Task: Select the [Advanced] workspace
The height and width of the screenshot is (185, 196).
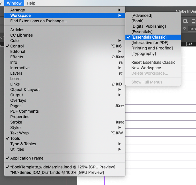Action: (153, 15)
